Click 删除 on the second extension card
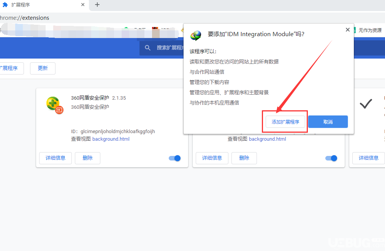 (244, 158)
